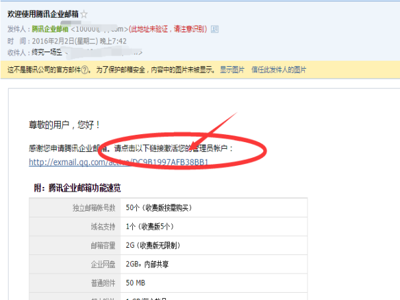
Task: Open the exmail.qq.com activation link
Action: click(x=119, y=162)
